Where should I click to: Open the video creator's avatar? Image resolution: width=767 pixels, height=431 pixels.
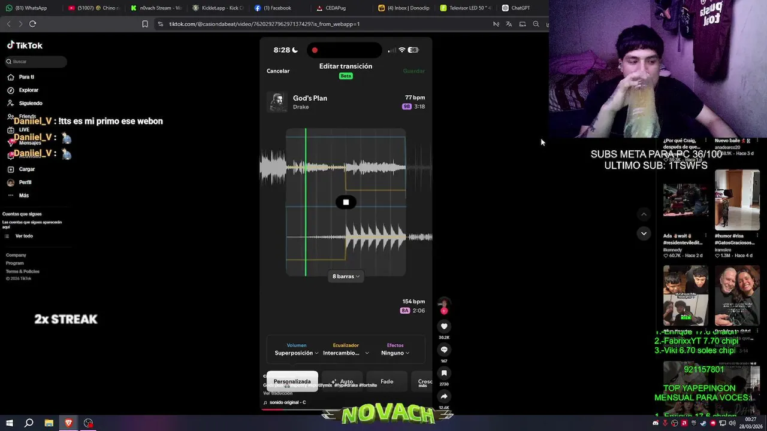click(444, 303)
